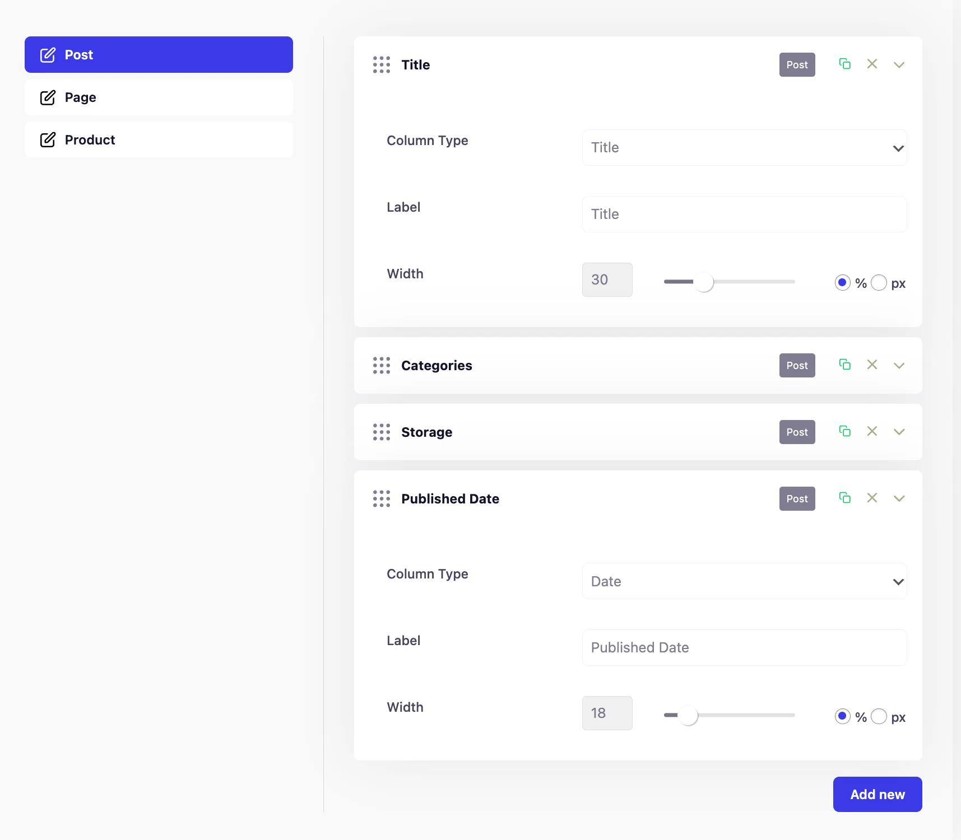Click the Storage column heading
961x840 pixels.
click(427, 432)
